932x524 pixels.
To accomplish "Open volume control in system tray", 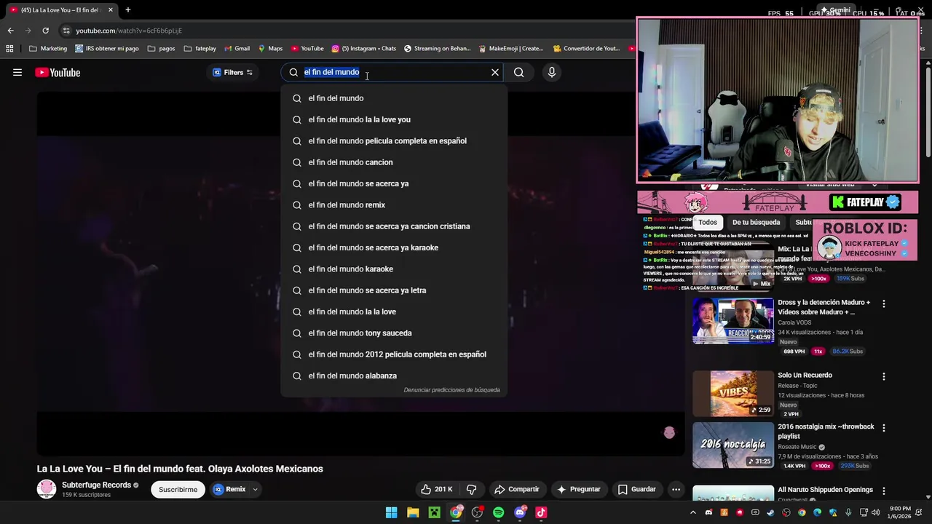I will 875,512.
